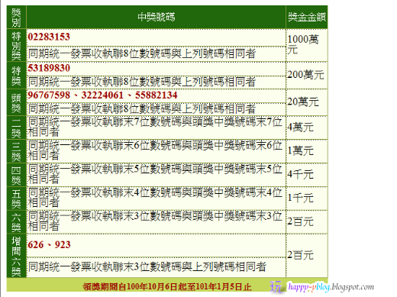Click the 8位數 description under 53189830

(x=142, y=82)
